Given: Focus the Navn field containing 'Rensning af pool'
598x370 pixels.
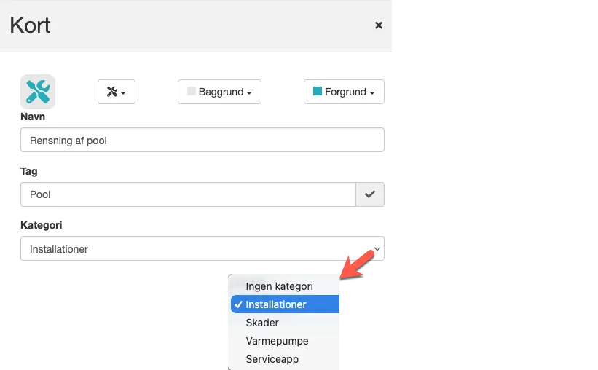Looking at the screenshot, I should (202, 141).
